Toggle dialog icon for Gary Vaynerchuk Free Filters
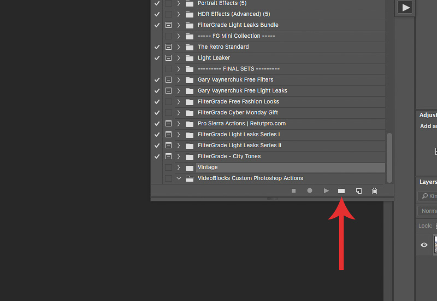437x301 pixels. tap(168, 80)
